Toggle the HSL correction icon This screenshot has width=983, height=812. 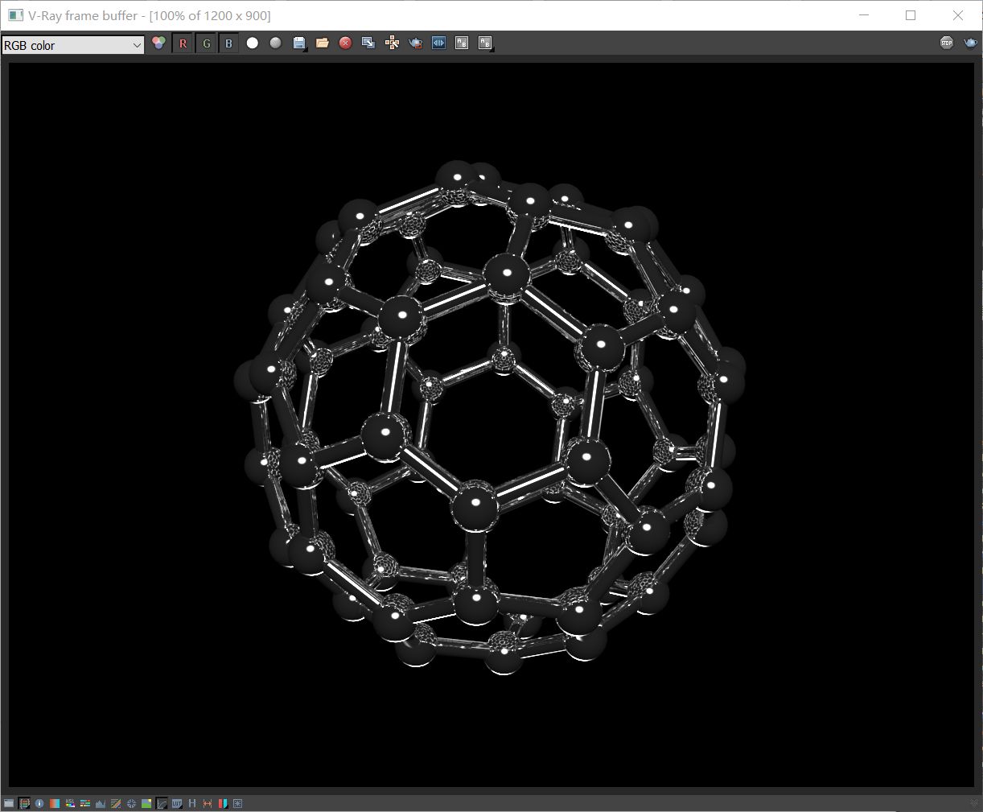click(x=70, y=803)
